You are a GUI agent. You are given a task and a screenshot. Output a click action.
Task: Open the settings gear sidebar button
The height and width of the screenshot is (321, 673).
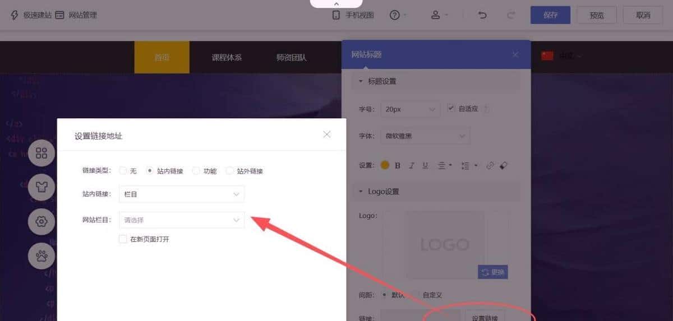(x=42, y=222)
